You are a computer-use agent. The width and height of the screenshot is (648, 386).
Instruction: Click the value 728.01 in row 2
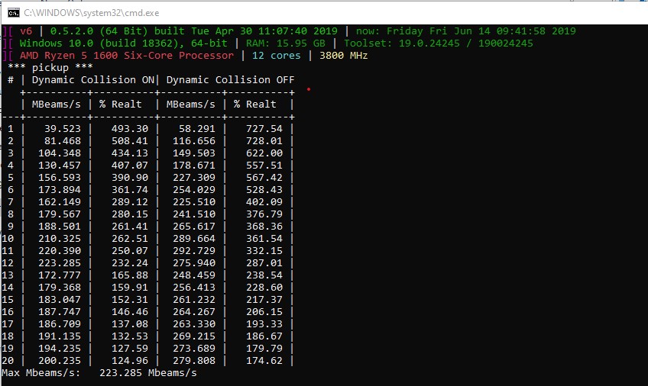[264, 141]
